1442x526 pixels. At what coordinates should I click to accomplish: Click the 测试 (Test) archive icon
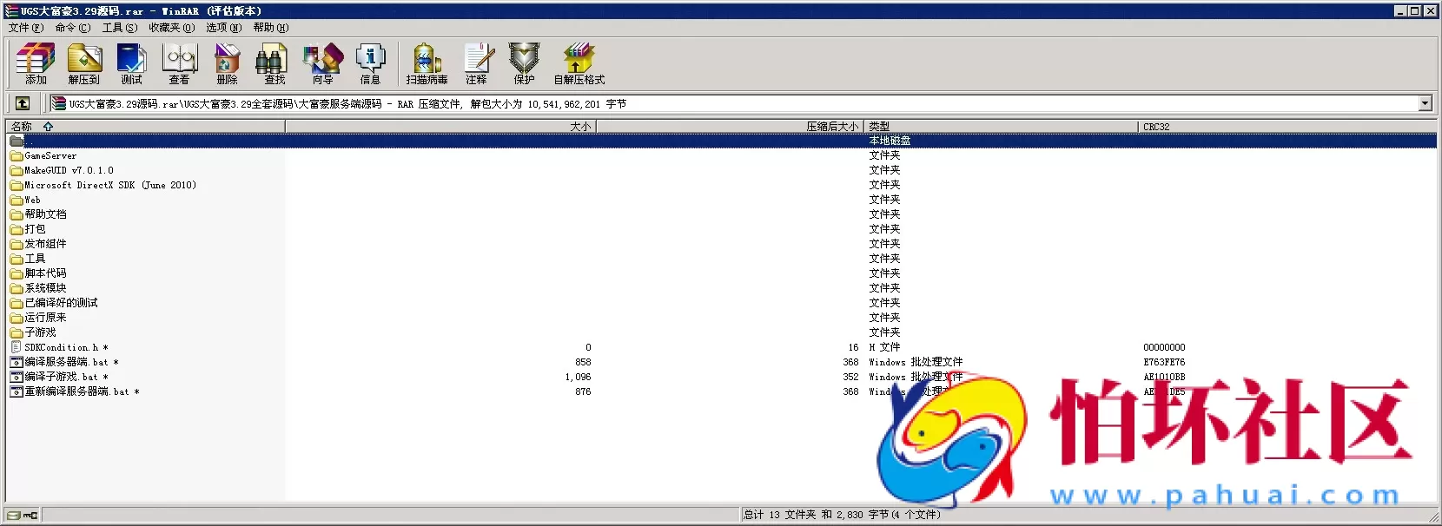[132, 64]
